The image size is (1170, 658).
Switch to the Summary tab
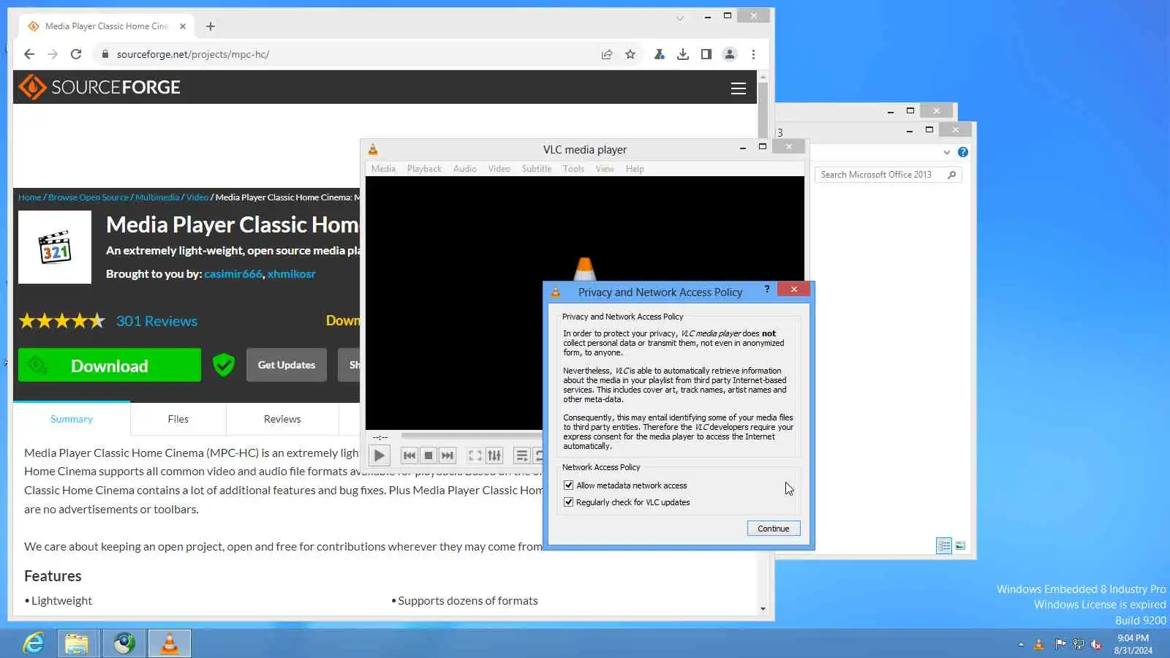(72, 419)
